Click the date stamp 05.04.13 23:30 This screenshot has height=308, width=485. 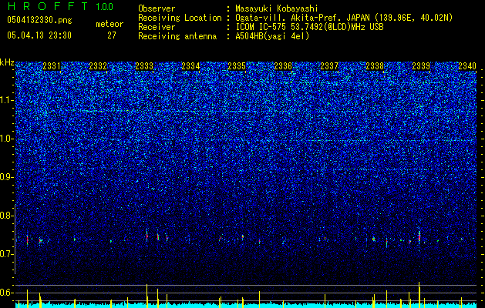[39, 35]
